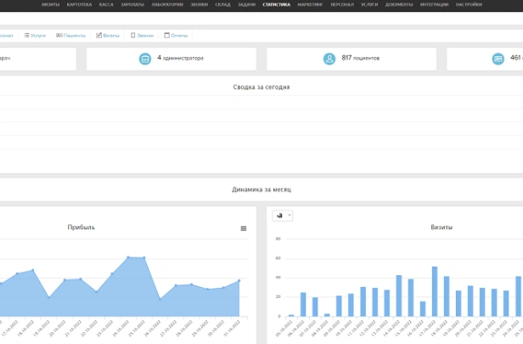Open Пациенты sub-tab with card icon
This screenshot has width=523, height=344.
tap(70, 36)
